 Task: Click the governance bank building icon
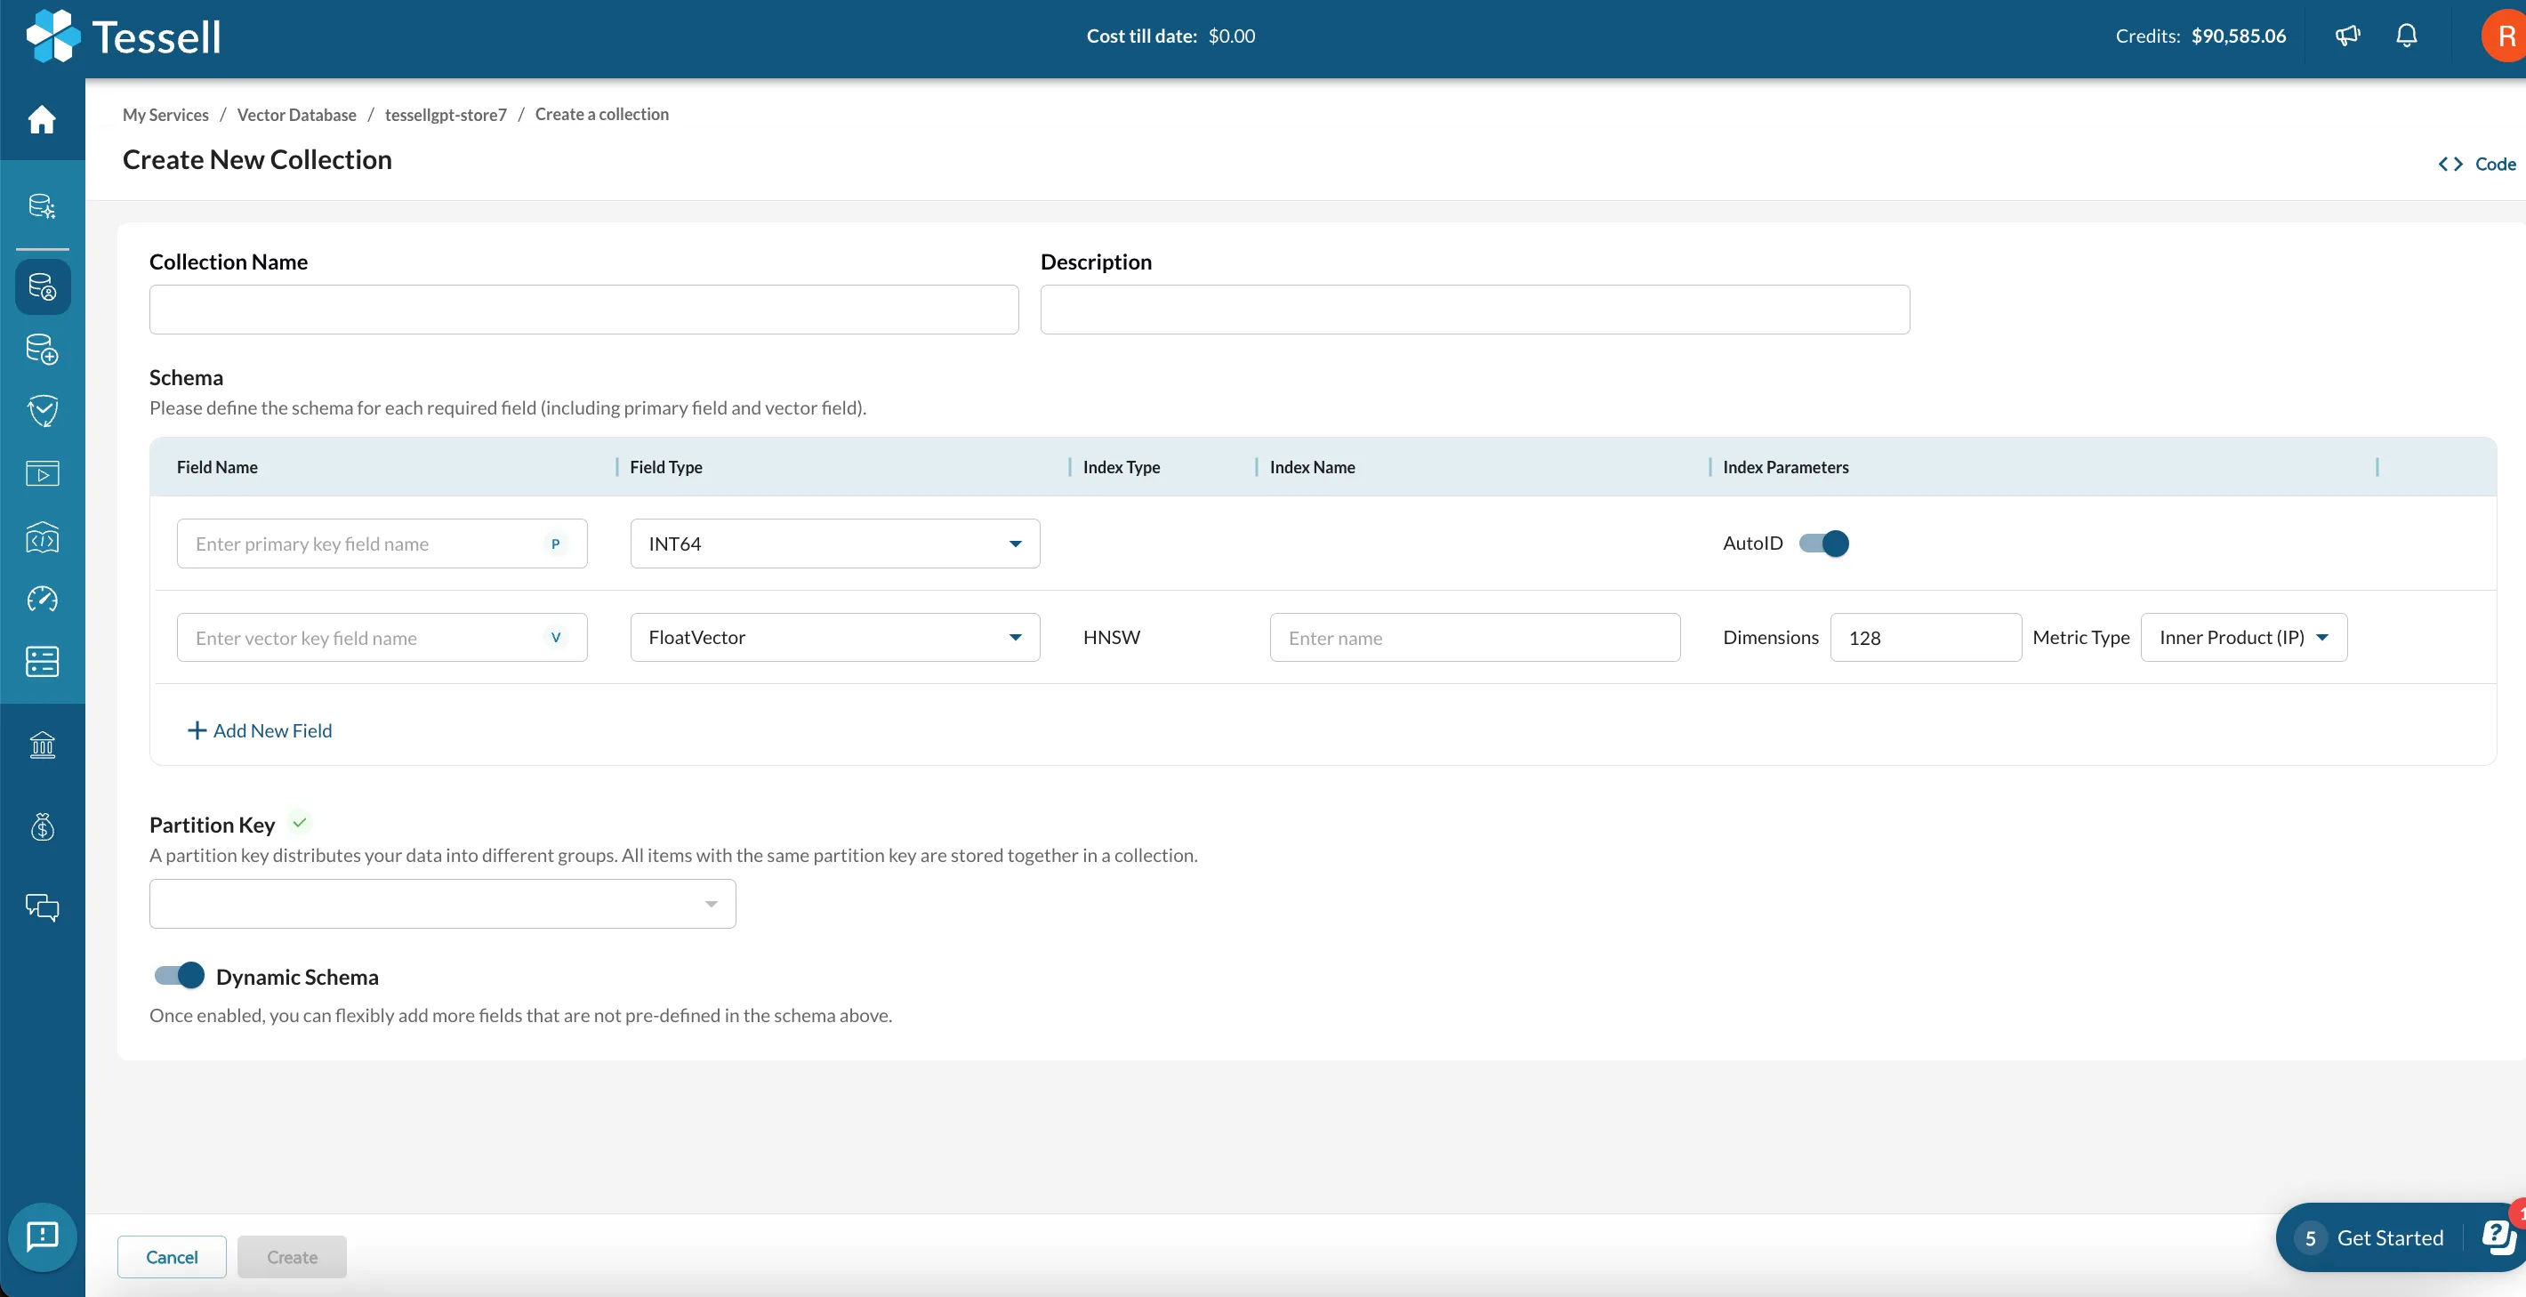(42, 745)
